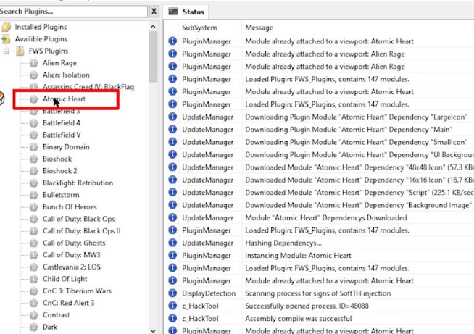
Task: Select Availible Plugins in the tree
Action: click(x=41, y=39)
